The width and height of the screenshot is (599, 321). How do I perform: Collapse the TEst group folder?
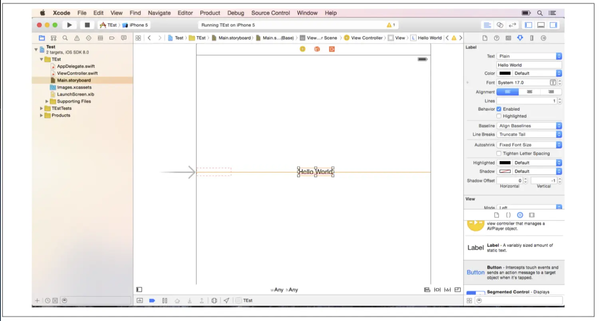pyautogui.click(x=42, y=59)
